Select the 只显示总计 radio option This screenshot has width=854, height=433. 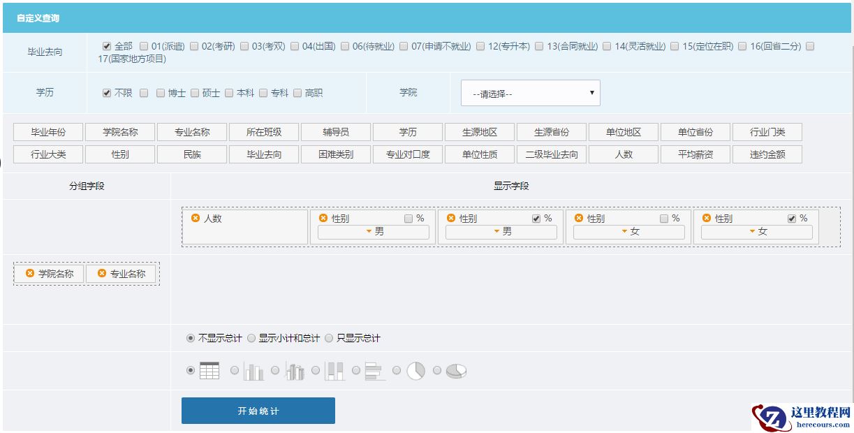point(329,338)
